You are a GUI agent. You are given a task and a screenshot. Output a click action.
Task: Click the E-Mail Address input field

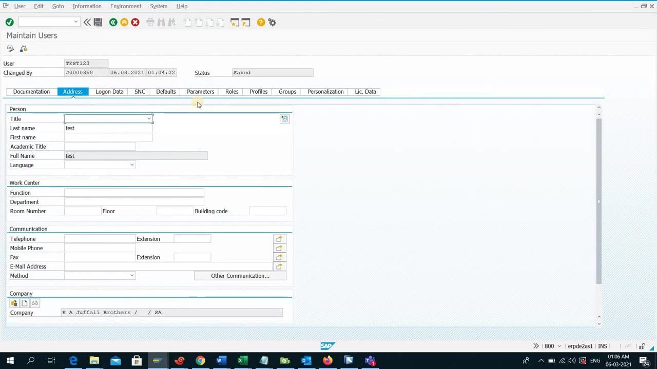coord(168,266)
